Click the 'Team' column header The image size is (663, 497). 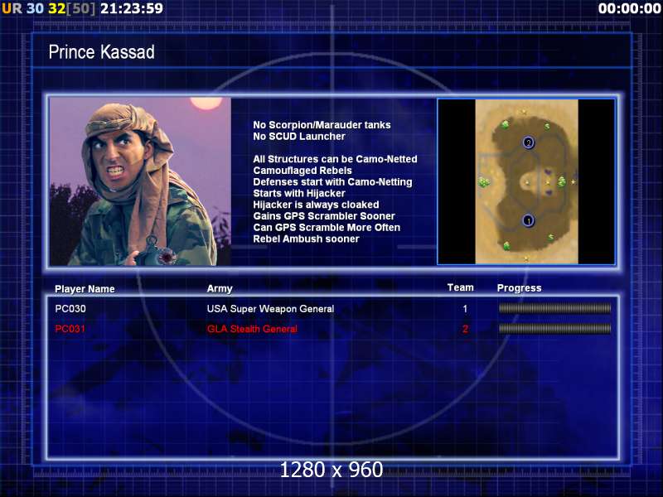pyautogui.click(x=461, y=287)
